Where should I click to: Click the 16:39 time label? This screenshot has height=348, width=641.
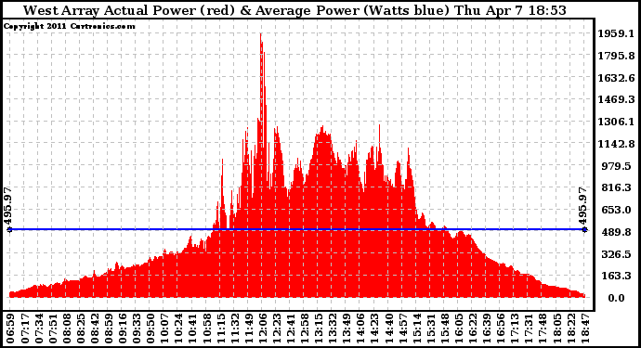pos(487,329)
